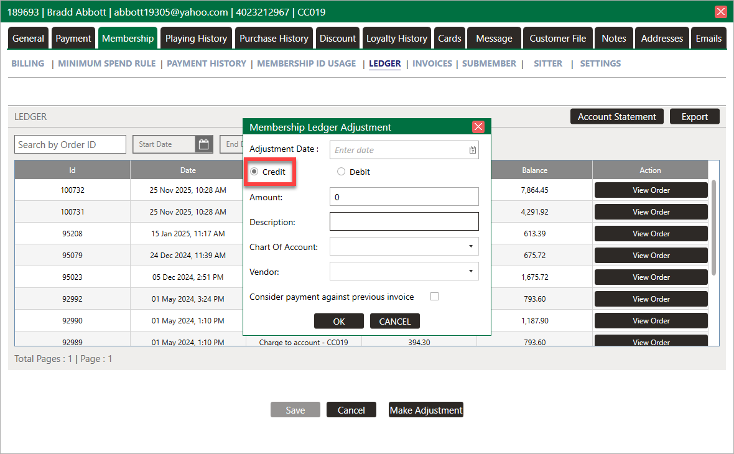
Task: Select the Credit radio button
Action: pyautogui.click(x=254, y=172)
